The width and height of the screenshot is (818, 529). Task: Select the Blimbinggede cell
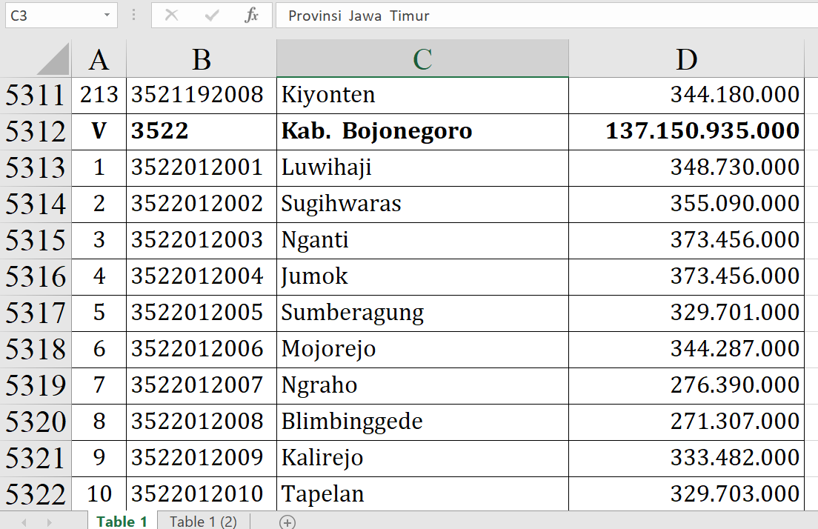tap(422, 422)
